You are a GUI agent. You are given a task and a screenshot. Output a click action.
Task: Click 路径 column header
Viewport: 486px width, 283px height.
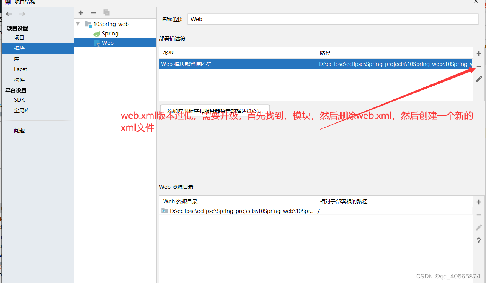[394, 53]
